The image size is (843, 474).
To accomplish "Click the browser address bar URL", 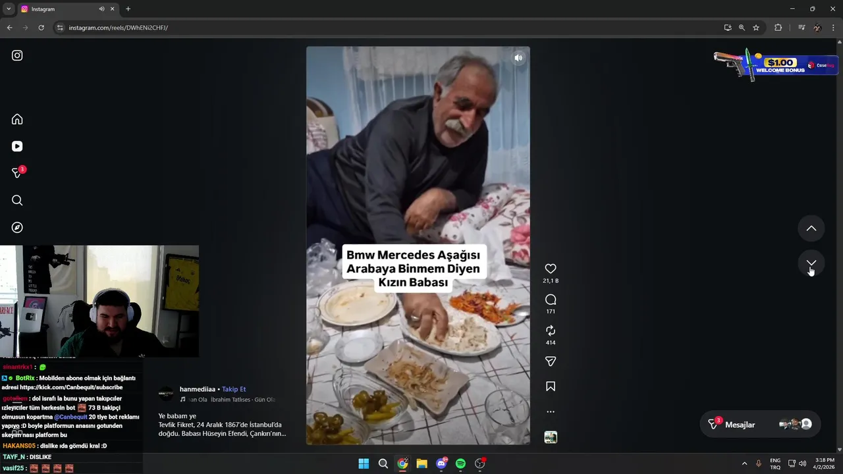I will pyautogui.click(x=119, y=28).
